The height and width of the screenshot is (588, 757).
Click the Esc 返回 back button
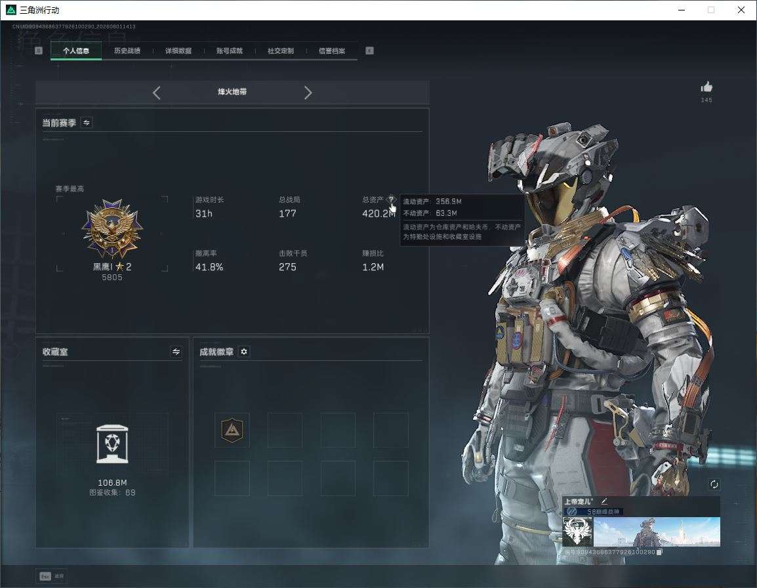point(51,576)
